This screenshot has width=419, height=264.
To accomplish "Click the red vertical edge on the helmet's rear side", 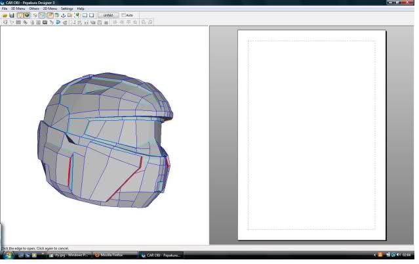I will point(70,171).
